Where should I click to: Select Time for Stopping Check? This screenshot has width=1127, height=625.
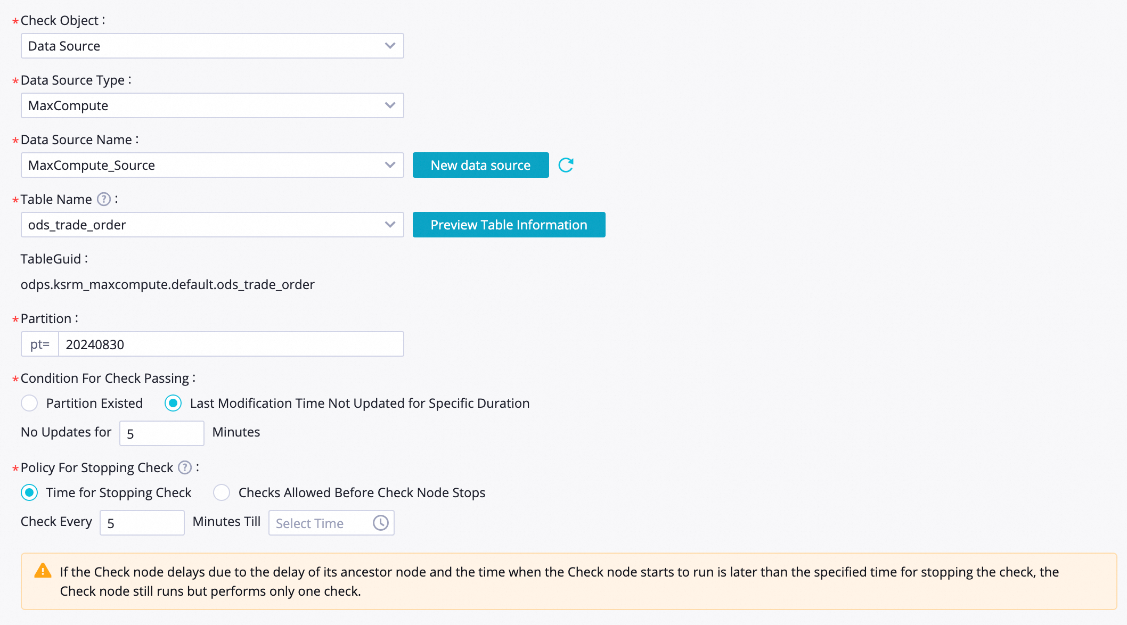click(29, 492)
